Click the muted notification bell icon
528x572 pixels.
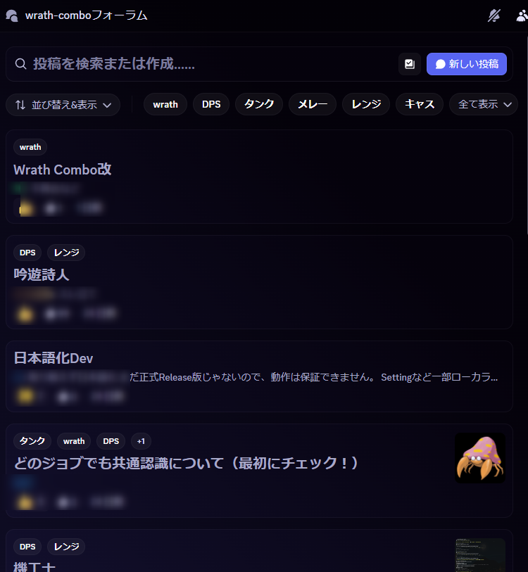click(494, 15)
